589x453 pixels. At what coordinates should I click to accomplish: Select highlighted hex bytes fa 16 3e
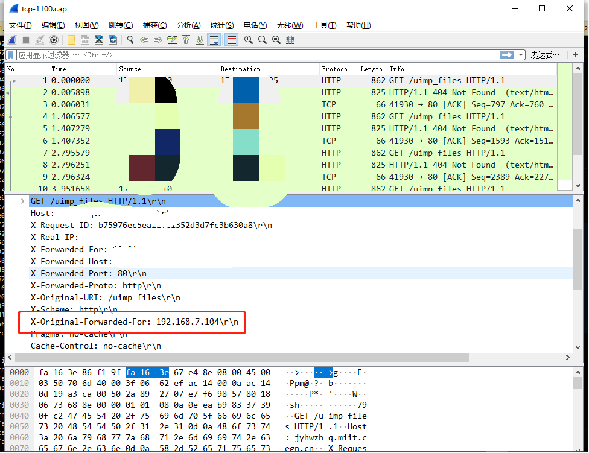147,372
